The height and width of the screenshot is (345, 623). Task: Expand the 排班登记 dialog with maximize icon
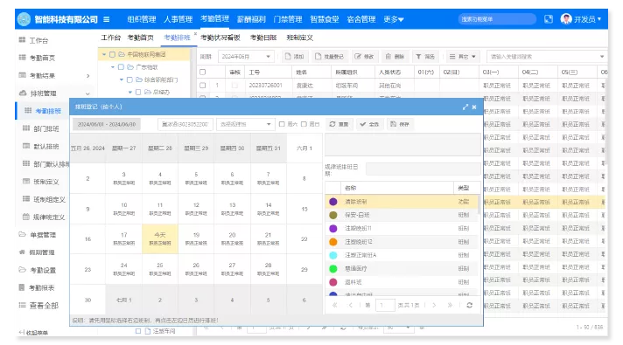[465, 107]
